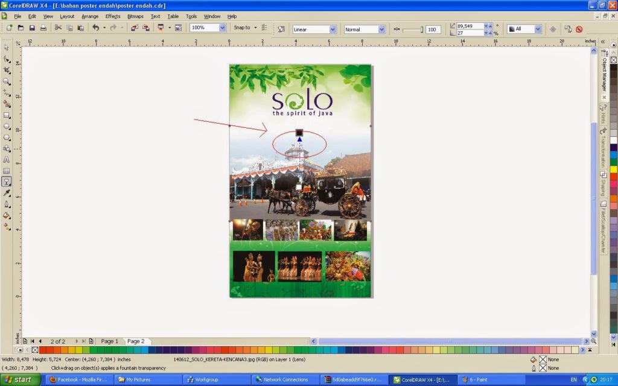The height and width of the screenshot is (386, 618).
Task: Select the Rectangle tool
Action: coord(7,115)
